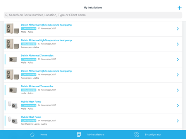The image size is (186, 139).
Task: Open 15 November Daikin Altherma LT monobloc title
Action: point(37,86)
